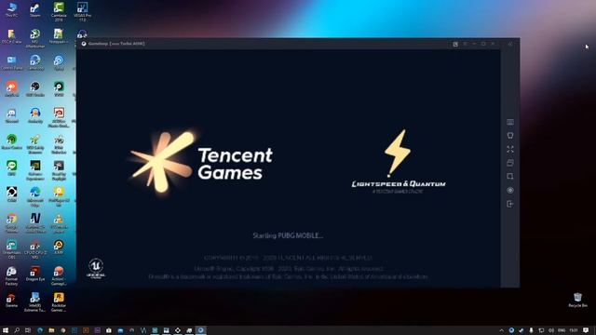Open volume control in system tray
The width and height of the screenshot is (596, 335).
point(551,330)
